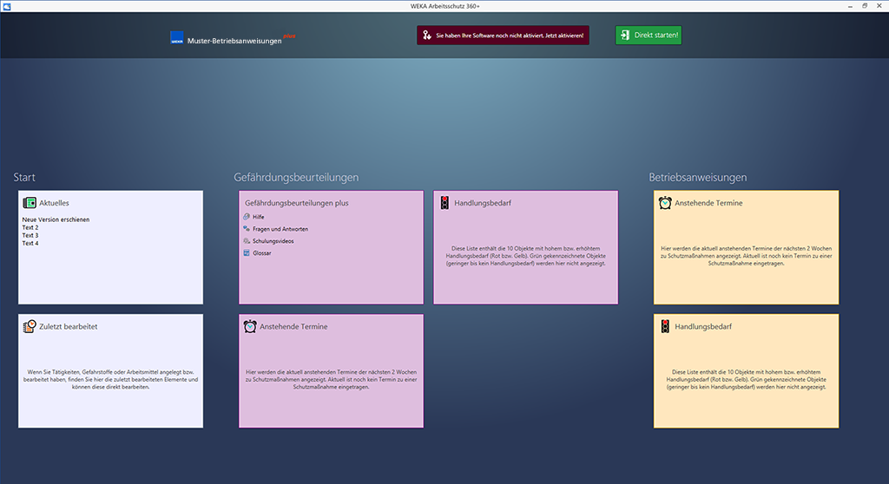
Task: Click the WEKA app icon in the title bar
Action: [7, 6]
